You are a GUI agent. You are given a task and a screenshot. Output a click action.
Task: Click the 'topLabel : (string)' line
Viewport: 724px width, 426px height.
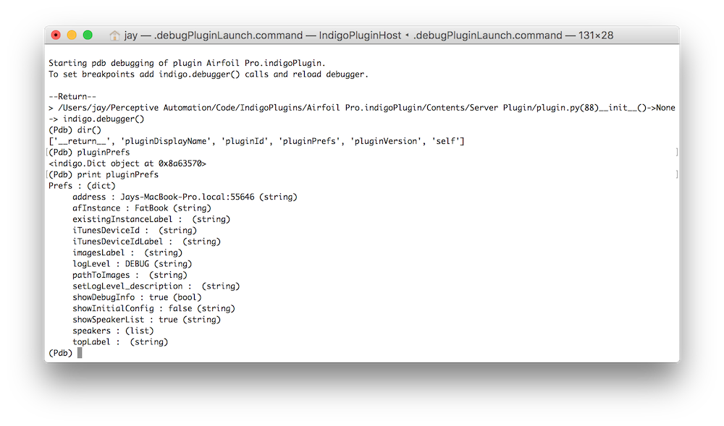coord(120,341)
